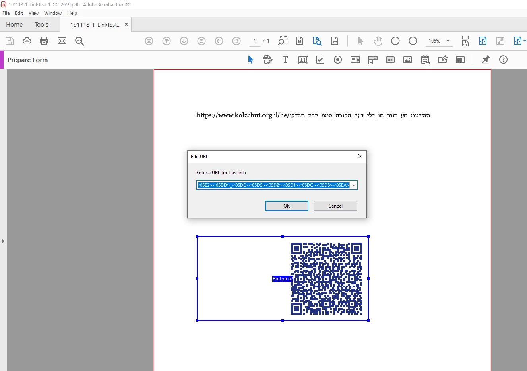Screen dimensions: 527x371
Task: Select the Add text tool
Action: tap(285, 60)
